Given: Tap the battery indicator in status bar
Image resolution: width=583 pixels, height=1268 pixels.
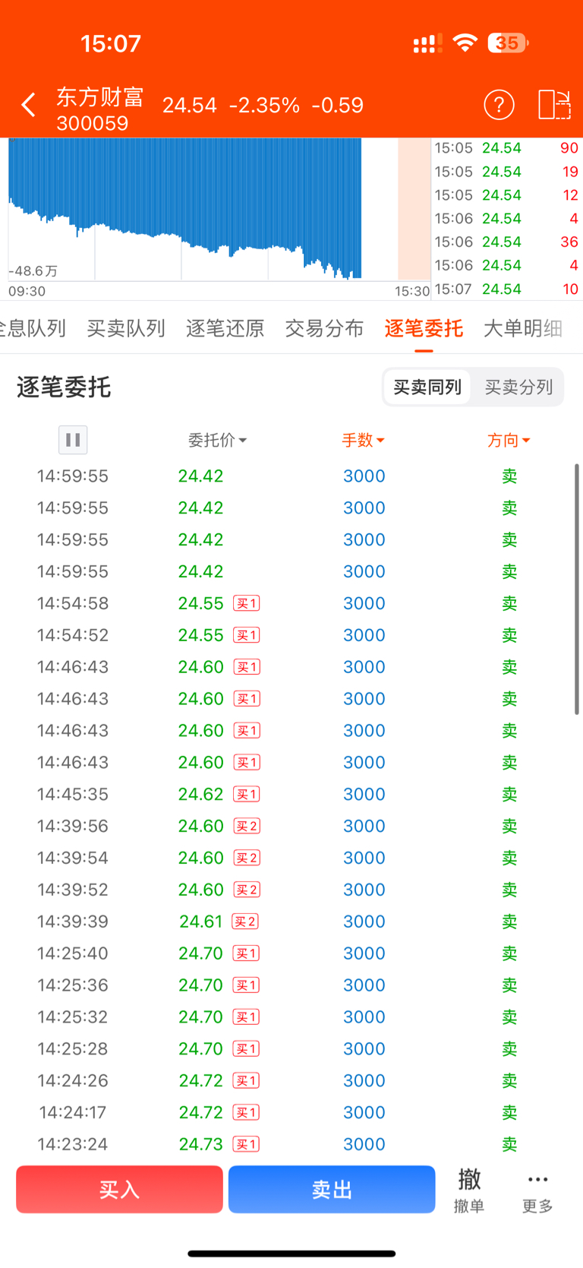Looking at the screenshot, I should click(x=508, y=43).
